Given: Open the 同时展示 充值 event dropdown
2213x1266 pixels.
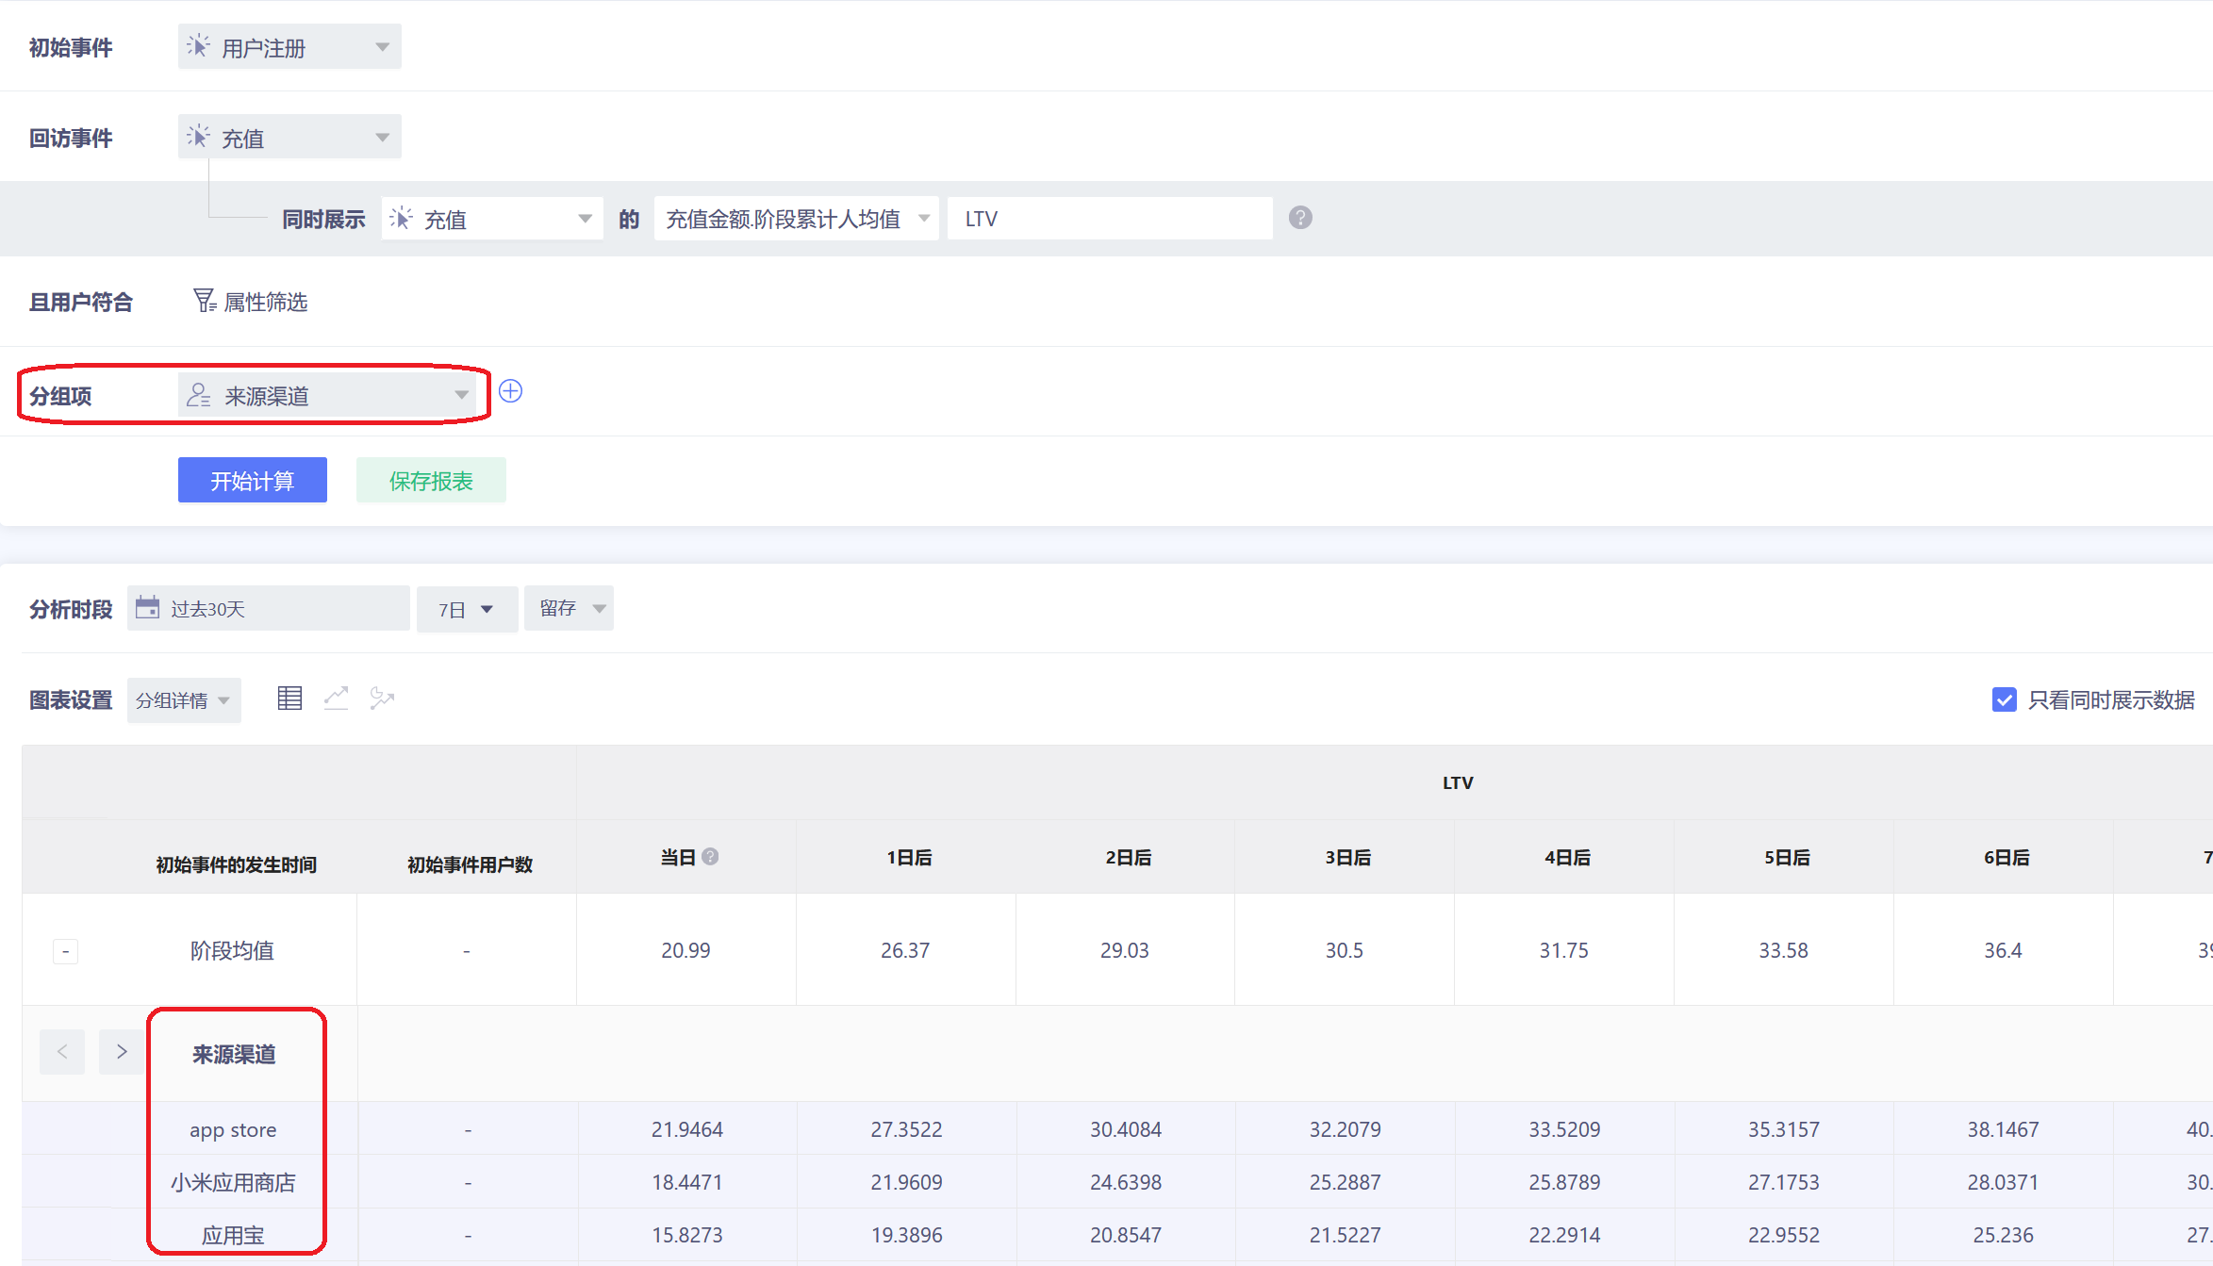Looking at the screenshot, I should [492, 219].
